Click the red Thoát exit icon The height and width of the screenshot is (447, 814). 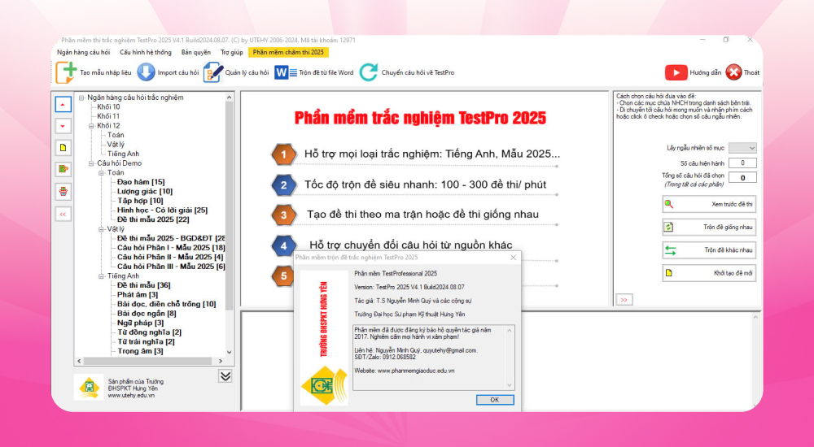733,72
